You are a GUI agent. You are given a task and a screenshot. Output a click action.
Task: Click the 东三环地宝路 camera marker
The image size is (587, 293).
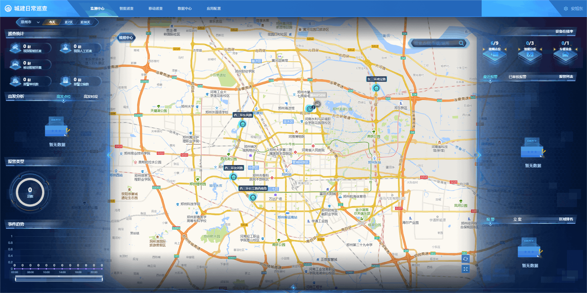click(x=376, y=88)
